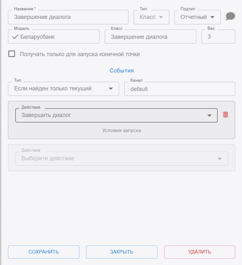Click the red trash delete-action icon
The height and width of the screenshot is (265, 242).
(226, 114)
